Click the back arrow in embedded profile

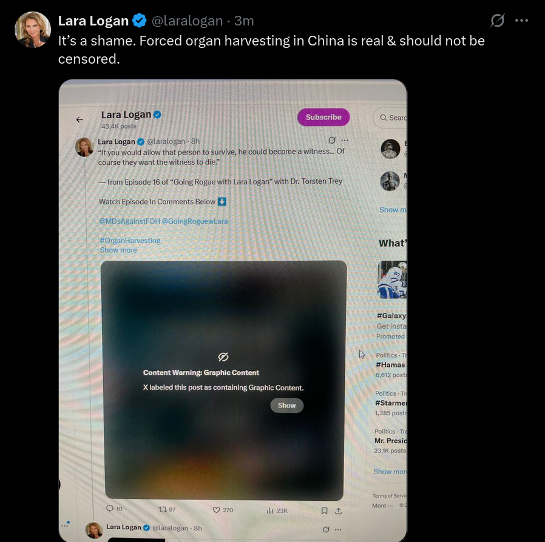tap(80, 120)
